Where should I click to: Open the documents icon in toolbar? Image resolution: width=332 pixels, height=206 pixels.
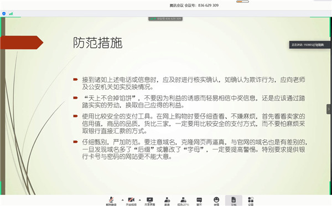tap(234, 201)
